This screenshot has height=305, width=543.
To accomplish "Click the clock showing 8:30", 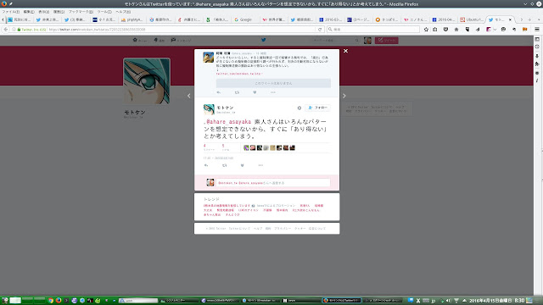I will tap(520, 301).
